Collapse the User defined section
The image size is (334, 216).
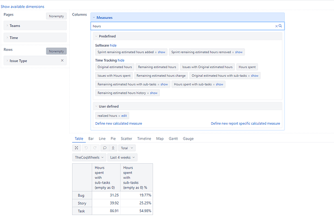coord(96,106)
